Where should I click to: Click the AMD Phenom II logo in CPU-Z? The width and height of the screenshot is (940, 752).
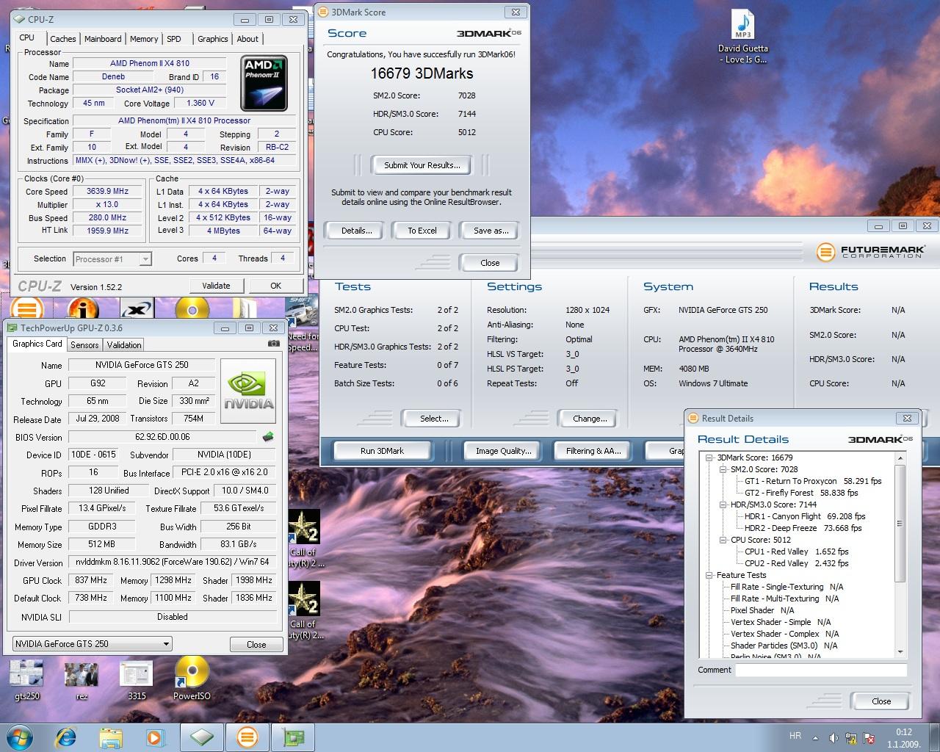pos(264,83)
